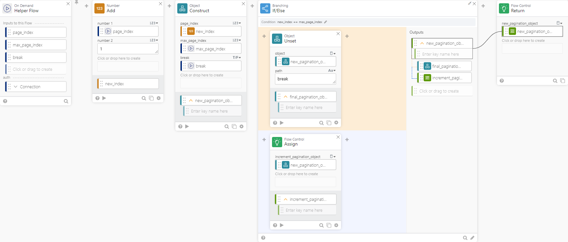Pin the Helper Flow card
568x242 pixels.
tap(76, 3)
